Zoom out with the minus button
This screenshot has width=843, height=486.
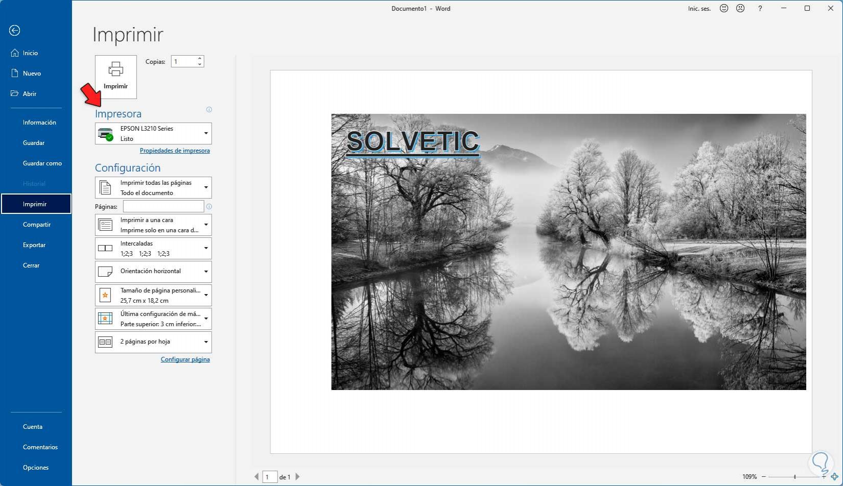(764, 477)
